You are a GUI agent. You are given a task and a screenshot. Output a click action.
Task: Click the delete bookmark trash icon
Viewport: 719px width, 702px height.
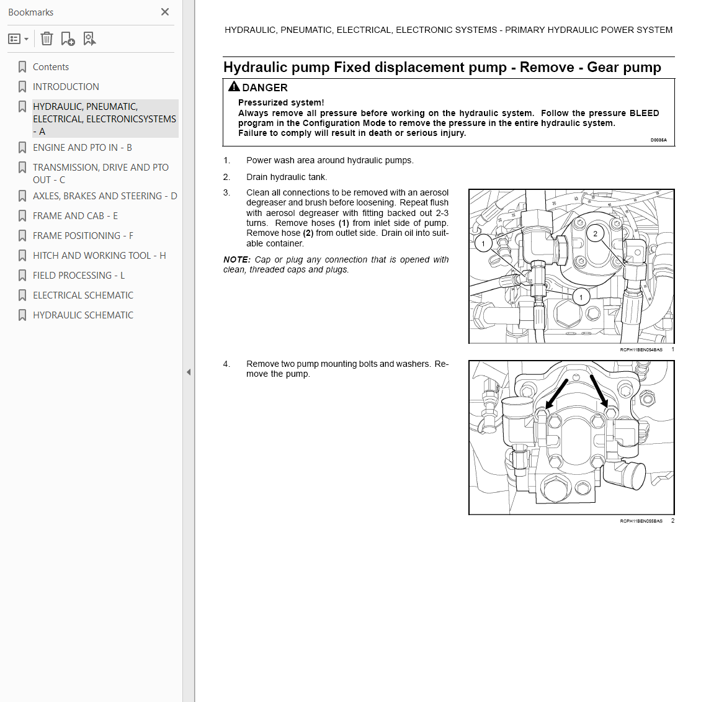pos(47,39)
